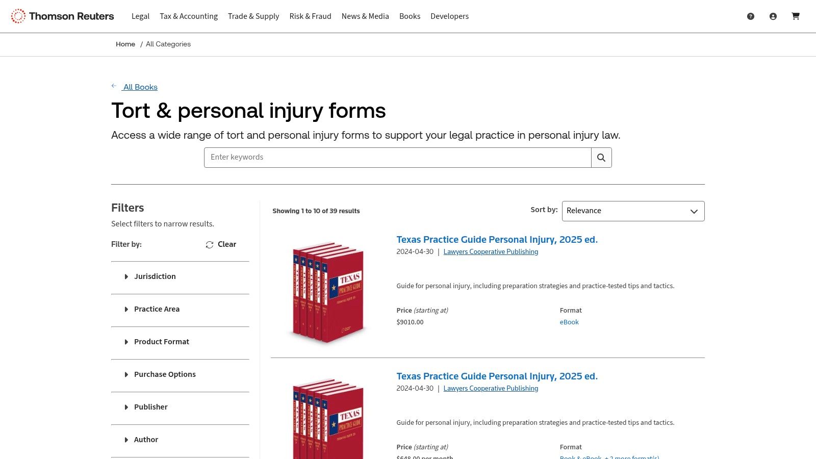Open the shopping cart
This screenshot has width=816, height=459.
click(796, 16)
